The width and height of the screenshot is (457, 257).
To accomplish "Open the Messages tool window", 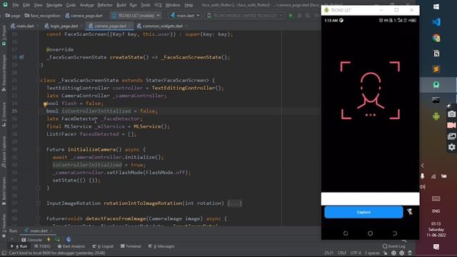I will (161, 246).
